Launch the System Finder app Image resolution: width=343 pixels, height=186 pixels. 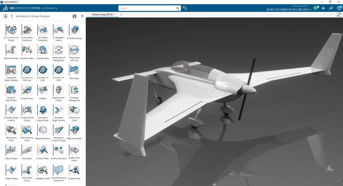click(x=74, y=170)
